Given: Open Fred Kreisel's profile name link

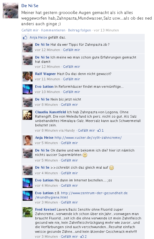Looking at the screenshot, I should click(x=45, y=209).
